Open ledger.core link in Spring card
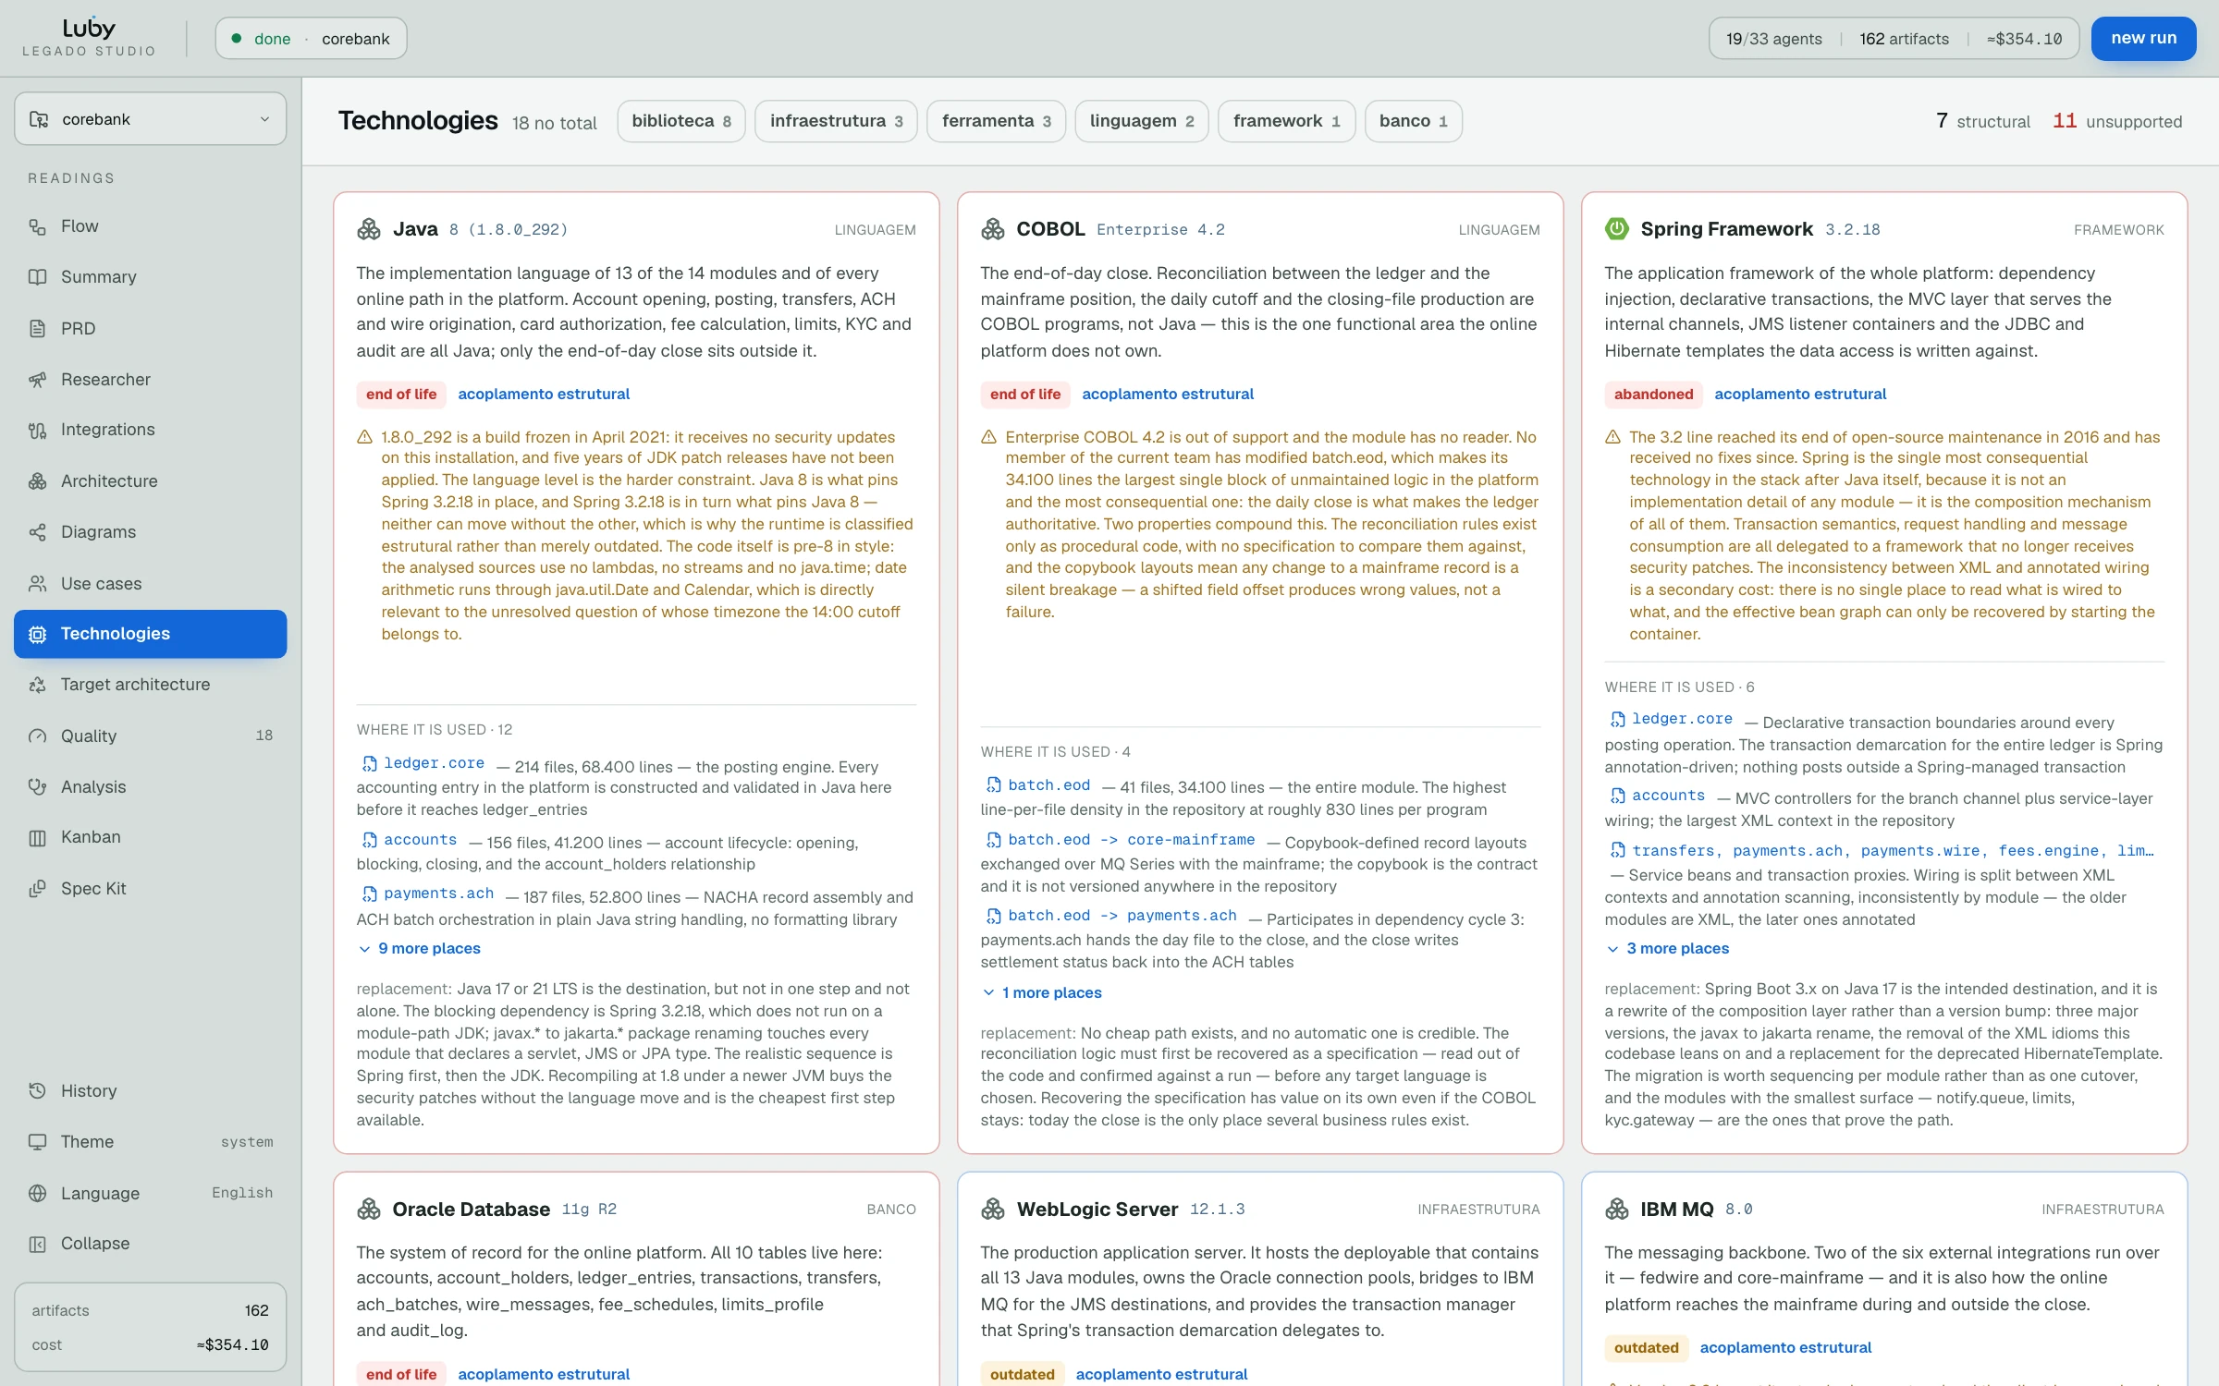 1672,719
